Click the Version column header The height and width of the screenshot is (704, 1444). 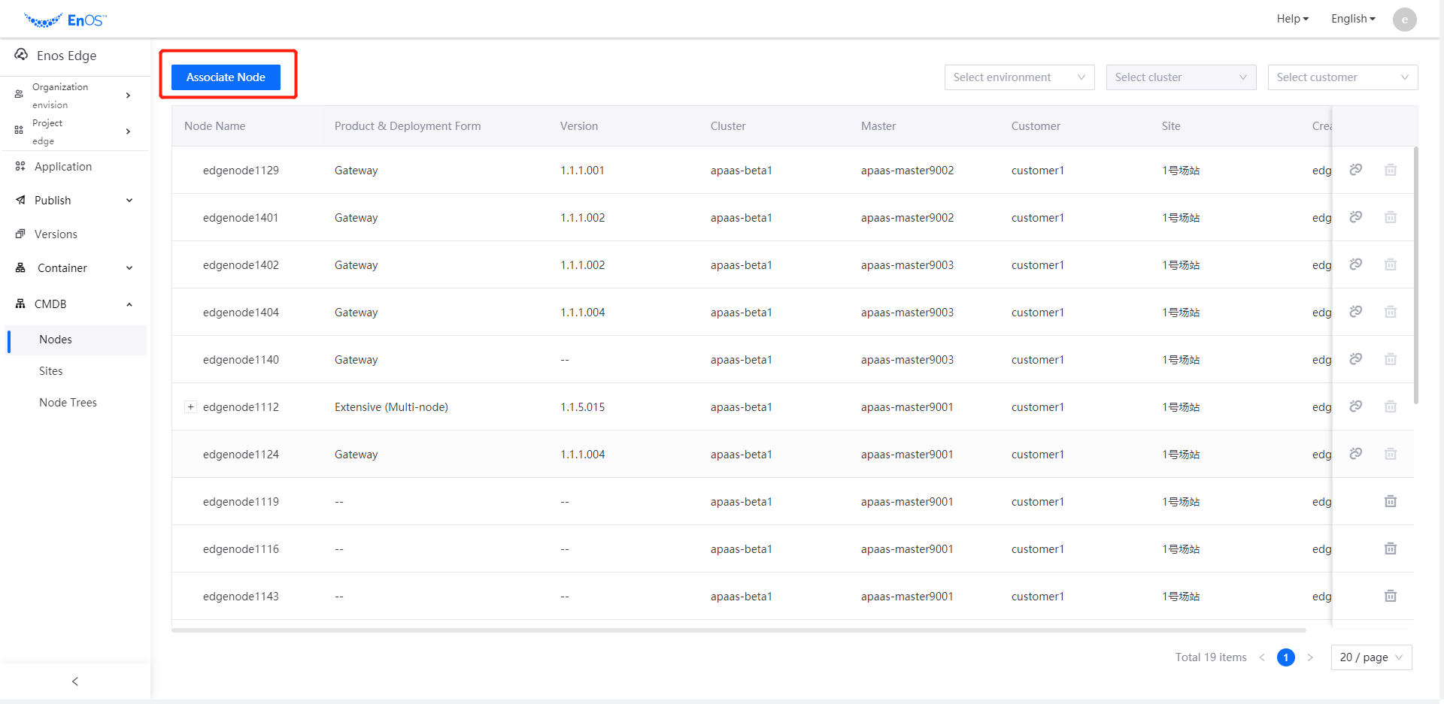tap(579, 126)
